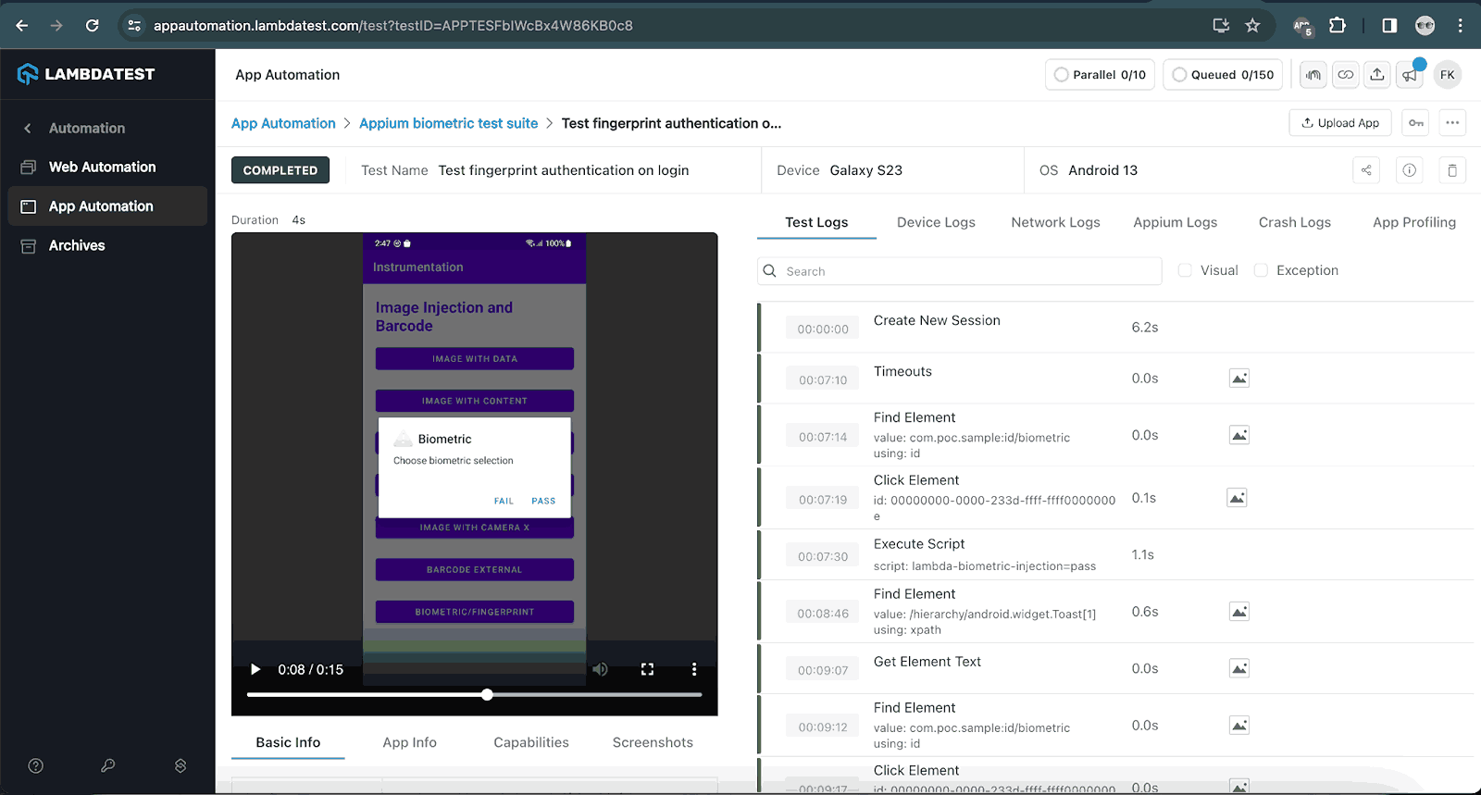Open screenshot icon for 00:08:46 Find Element
This screenshot has height=795, width=1481.
pyautogui.click(x=1239, y=612)
